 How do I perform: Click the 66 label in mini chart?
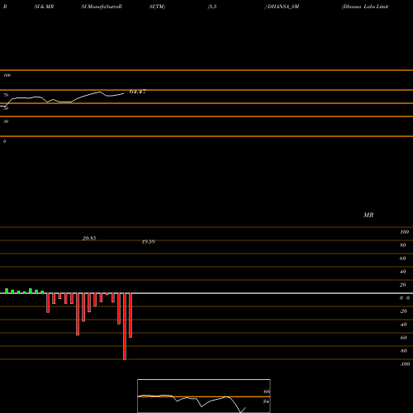pyautogui.click(x=267, y=392)
